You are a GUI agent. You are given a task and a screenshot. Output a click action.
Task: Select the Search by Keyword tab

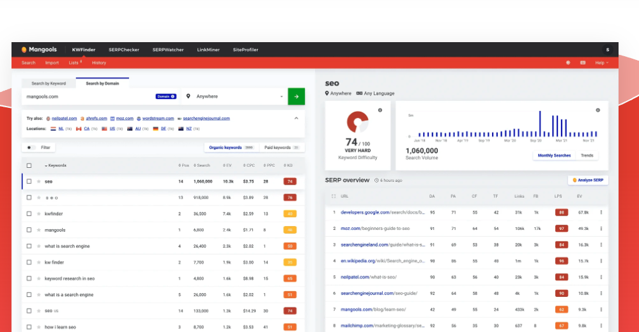[x=49, y=84]
